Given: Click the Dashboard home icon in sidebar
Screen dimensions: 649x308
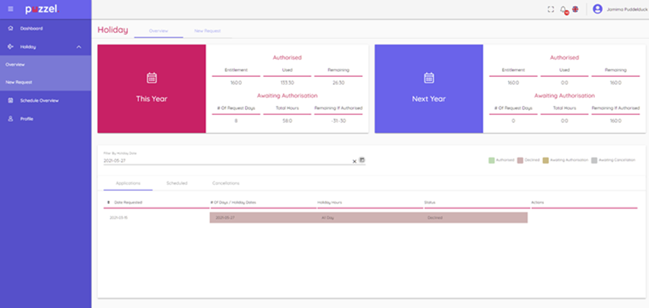Looking at the screenshot, I should 10,29.
